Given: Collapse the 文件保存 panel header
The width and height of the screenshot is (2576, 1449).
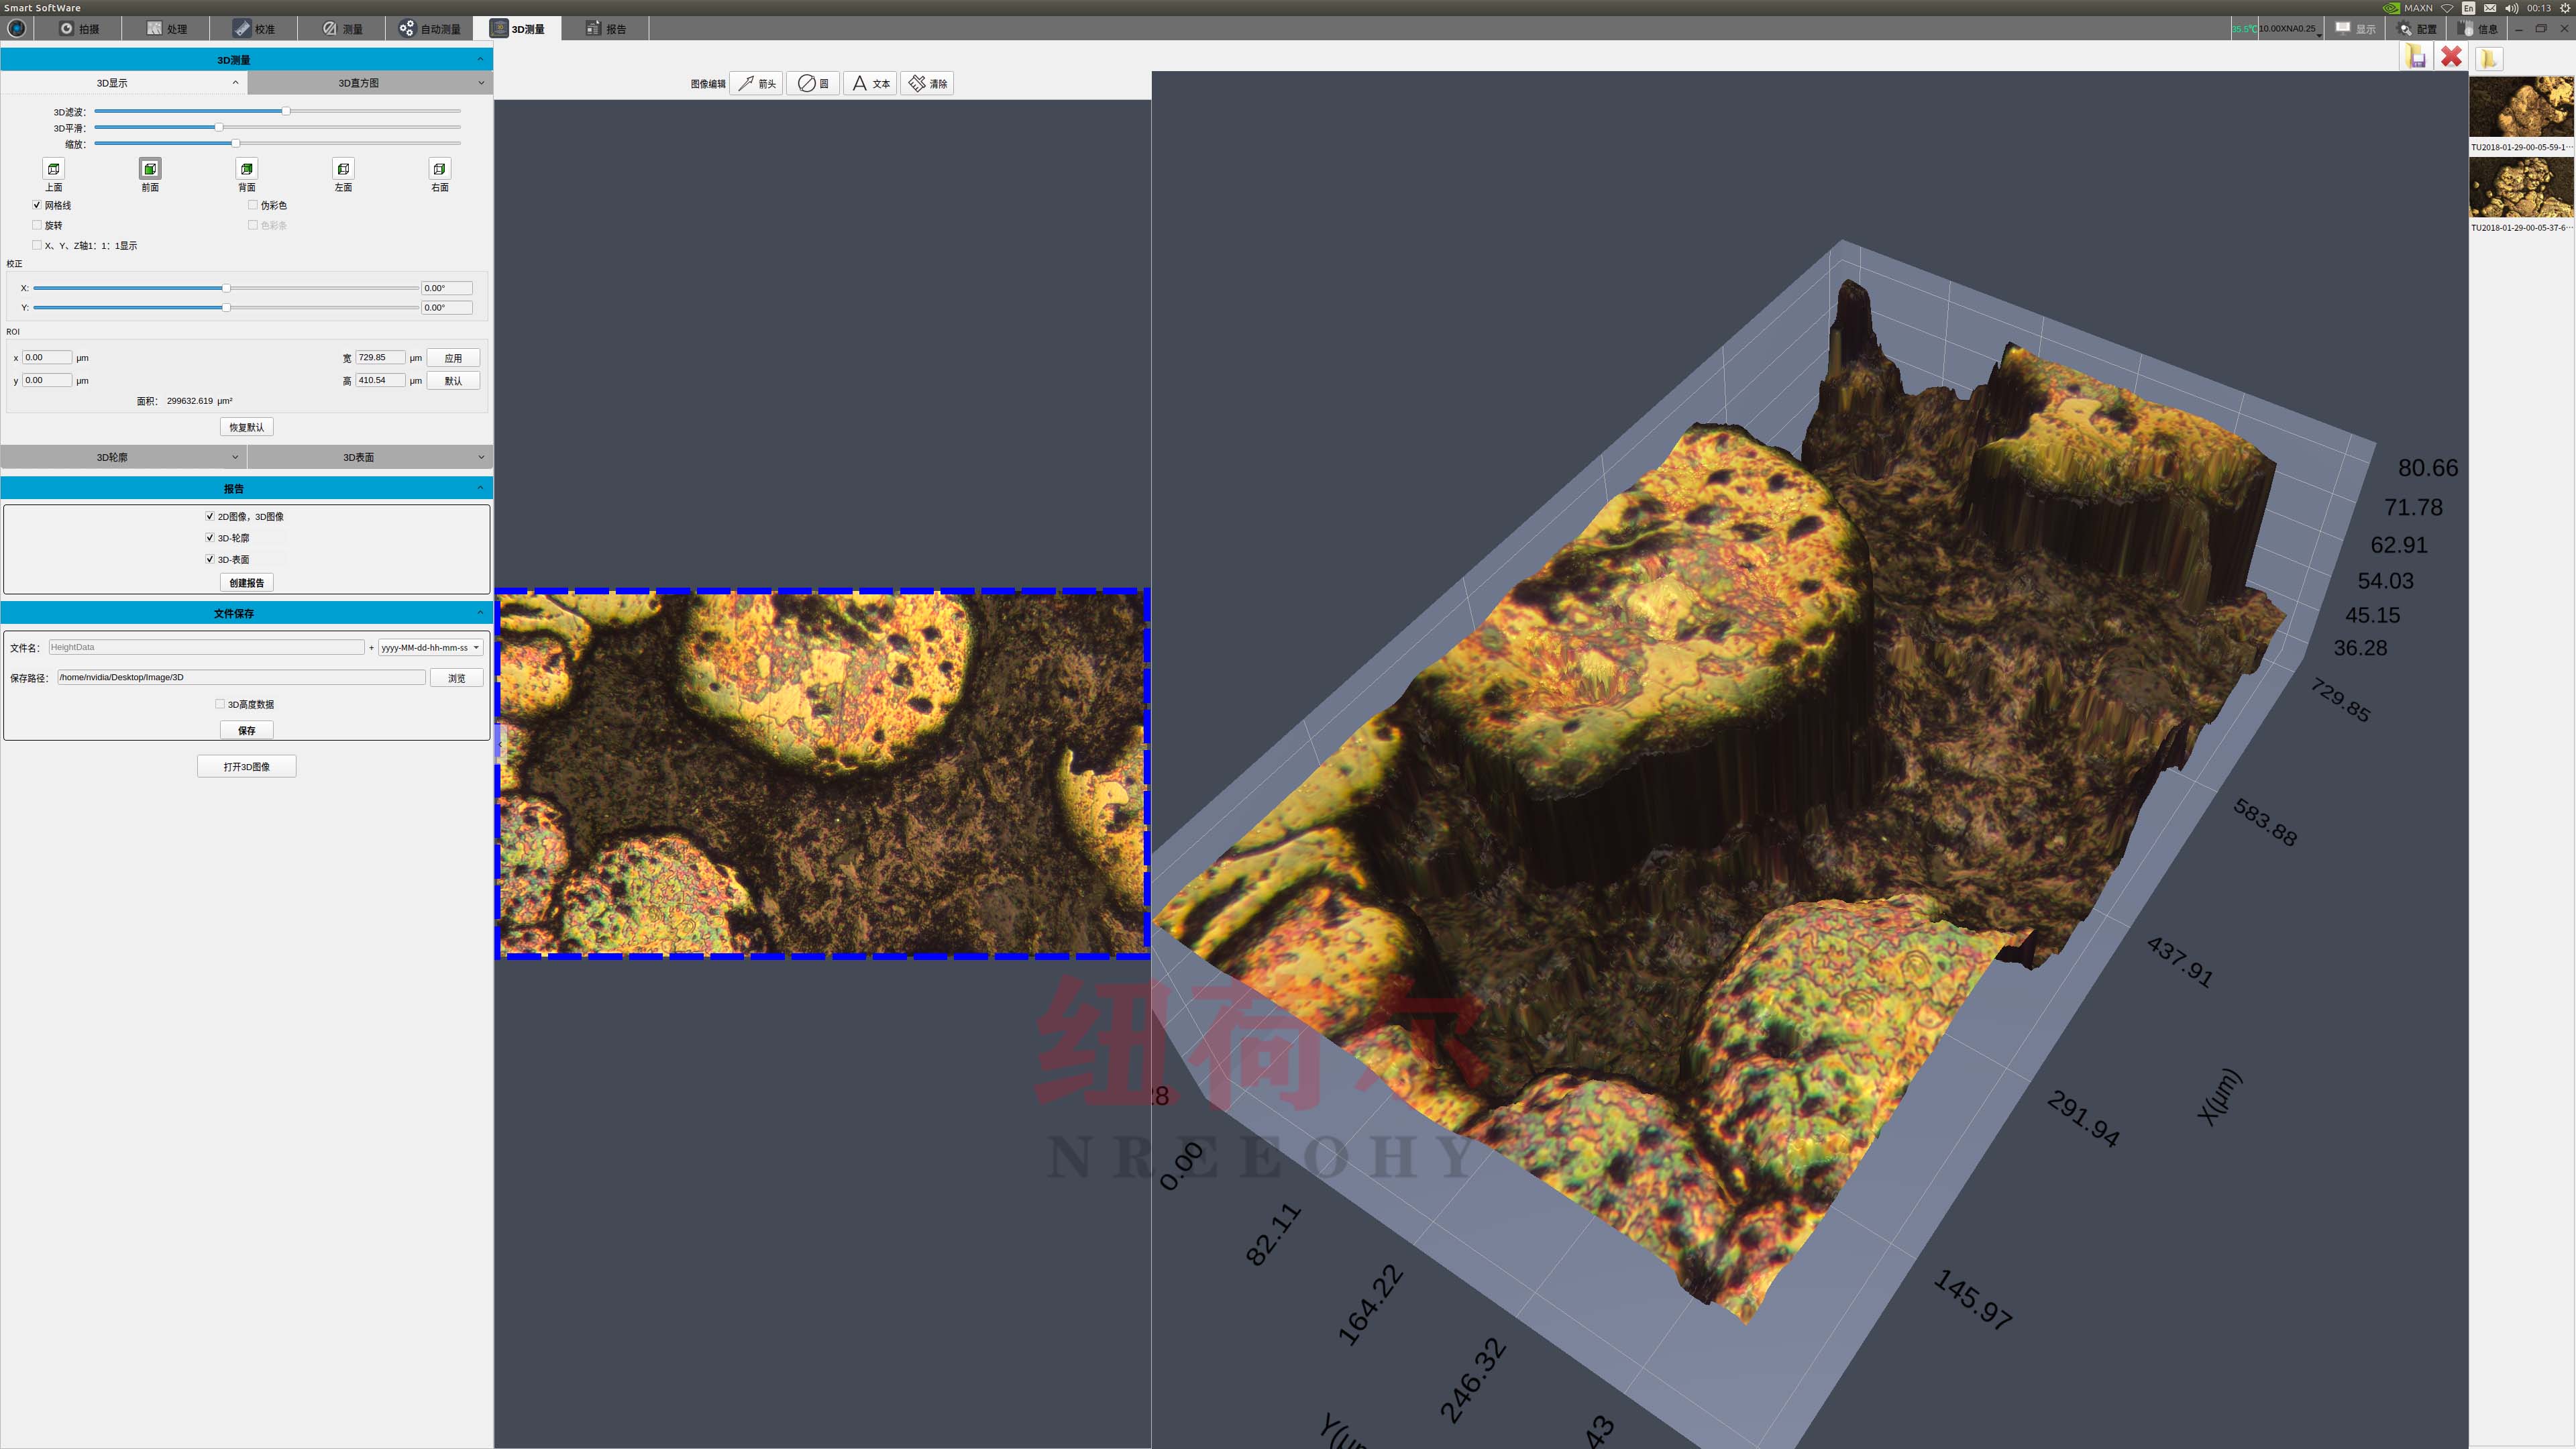Looking at the screenshot, I should tap(247, 613).
